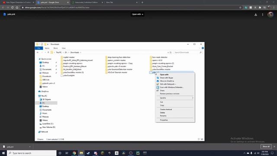277x156 pixels.
Task: Expand the Send to submenu
Action: coord(175,98)
